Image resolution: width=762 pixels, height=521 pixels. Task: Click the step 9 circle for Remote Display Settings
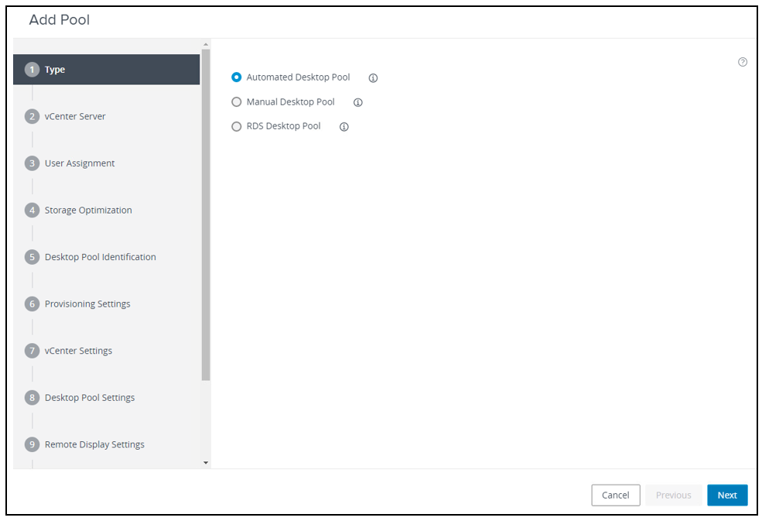pyautogui.click(x=32, y=444)
